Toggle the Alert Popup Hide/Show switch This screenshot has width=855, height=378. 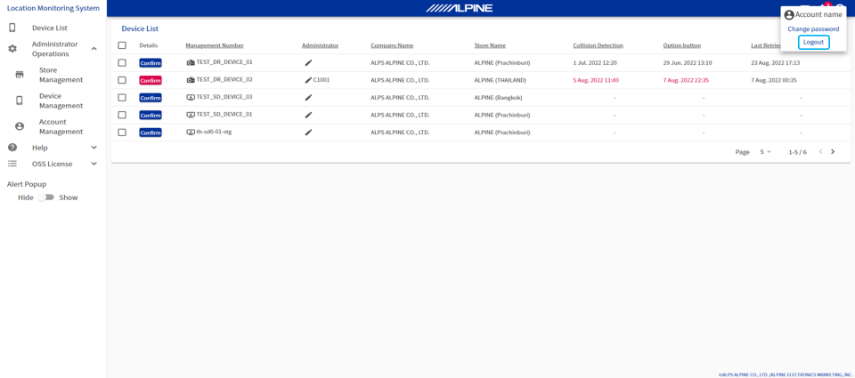click(46, 197)
